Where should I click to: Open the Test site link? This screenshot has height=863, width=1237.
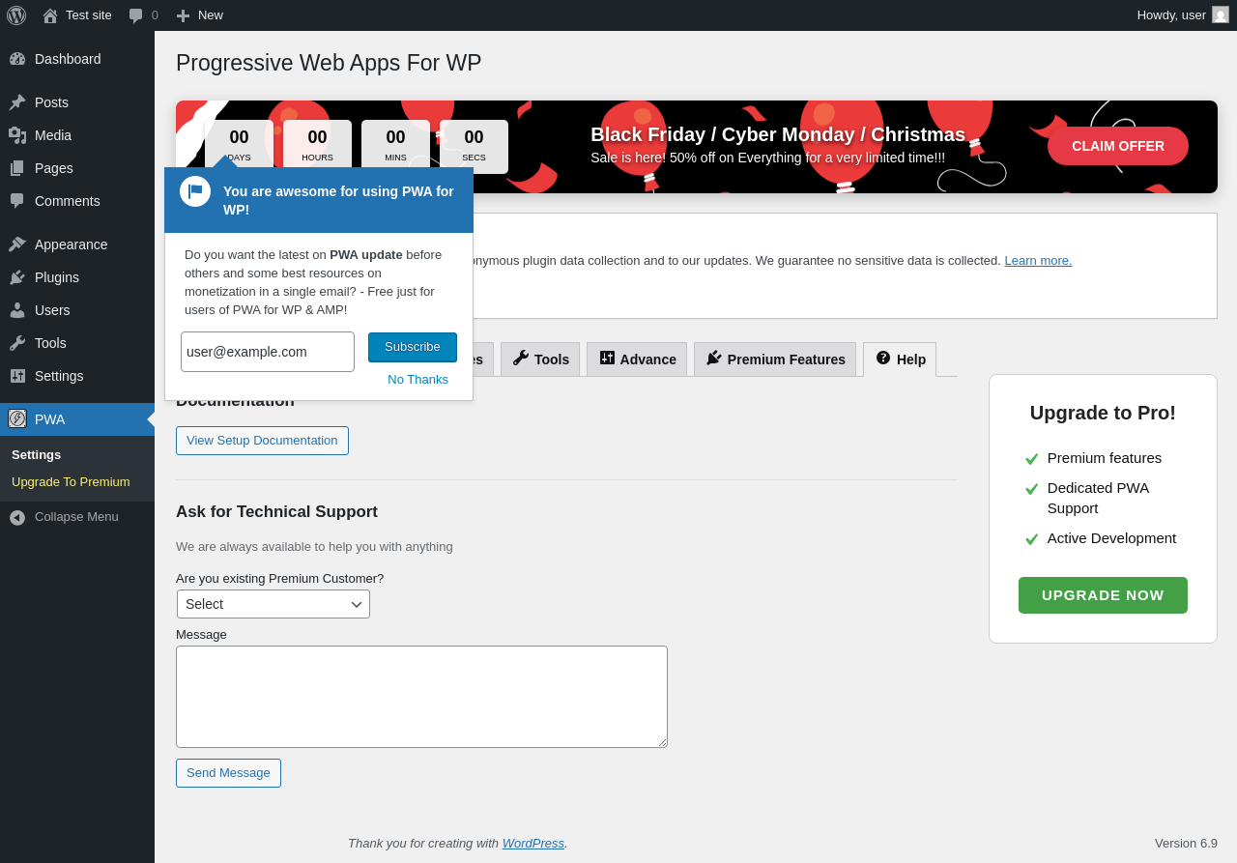coord(77,15)
